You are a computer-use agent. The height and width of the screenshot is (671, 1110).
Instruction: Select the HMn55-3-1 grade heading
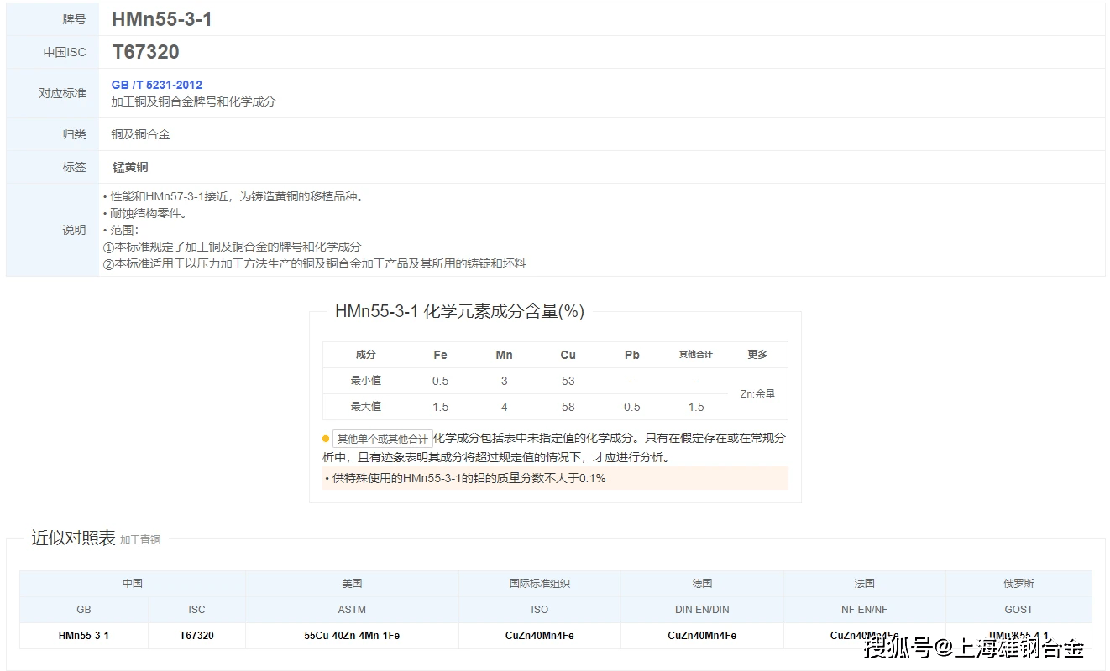coord(163,18)
